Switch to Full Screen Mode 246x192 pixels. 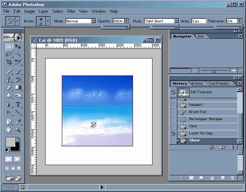coord(19,168)
